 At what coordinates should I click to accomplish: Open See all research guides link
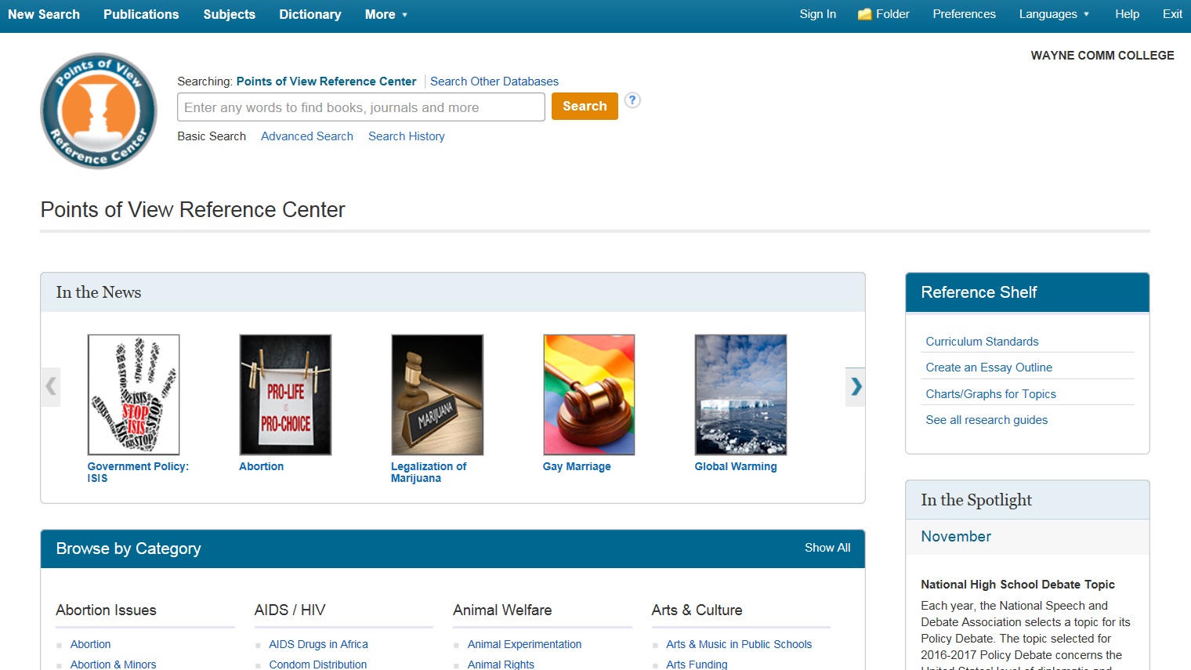(986, 420)
